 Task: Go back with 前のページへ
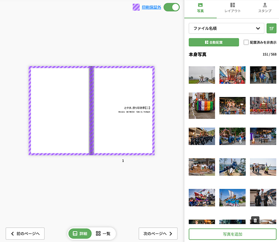pos(25,233)
